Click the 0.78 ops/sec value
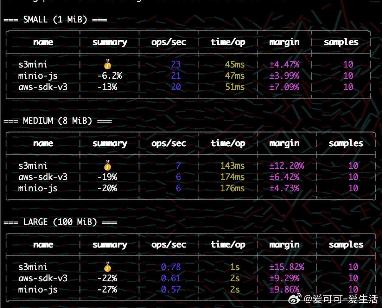 tap(171, 267)
